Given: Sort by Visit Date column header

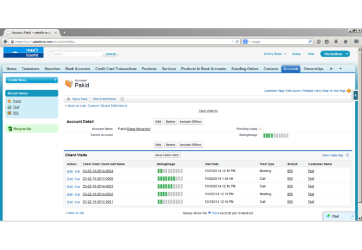Looking at the screenshot, I should click(x=211, y=164).
